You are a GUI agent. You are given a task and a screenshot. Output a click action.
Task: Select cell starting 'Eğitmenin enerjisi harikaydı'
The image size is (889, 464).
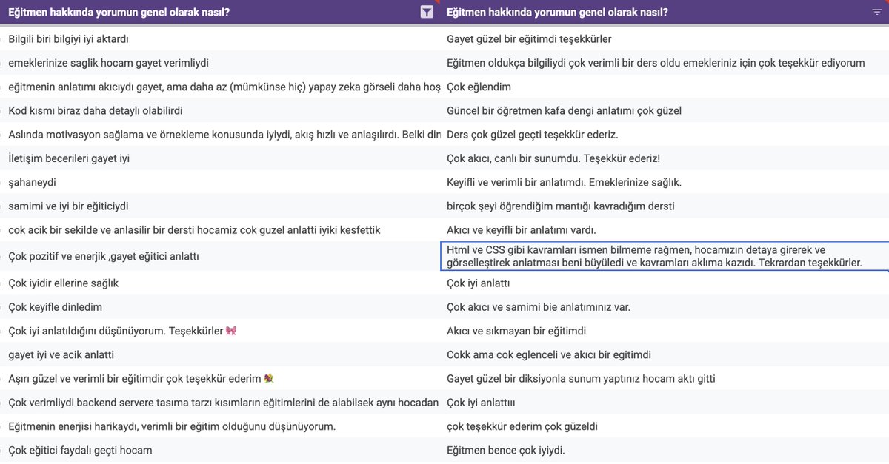coord(220,426)
